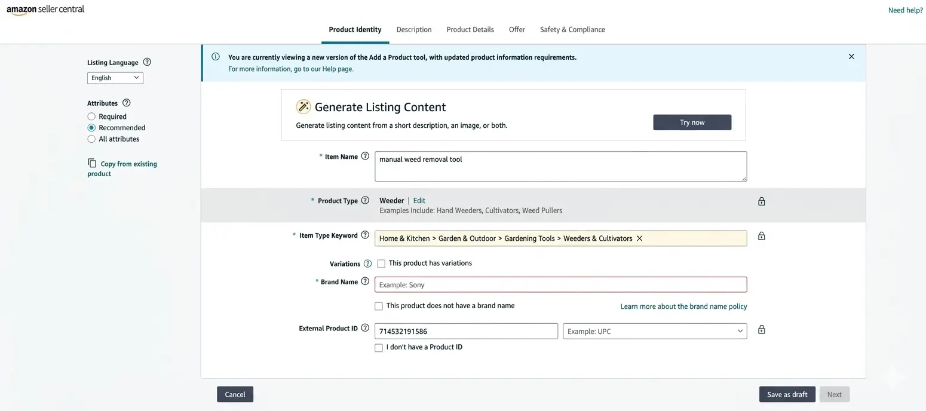Click the Try now button
This screenshot has width=926, height=411.
[692, 122]
